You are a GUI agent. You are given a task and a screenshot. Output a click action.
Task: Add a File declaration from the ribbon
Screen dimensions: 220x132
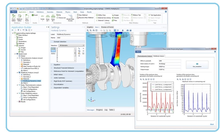click(x=59, y=15)
